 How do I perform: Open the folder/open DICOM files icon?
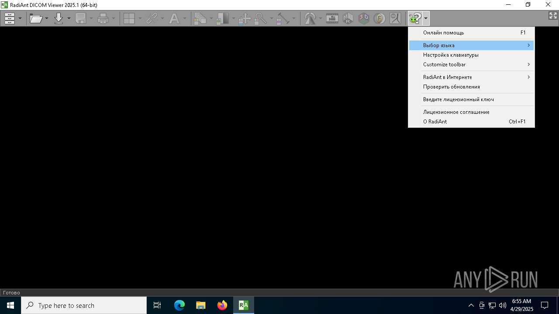[36, 18]
